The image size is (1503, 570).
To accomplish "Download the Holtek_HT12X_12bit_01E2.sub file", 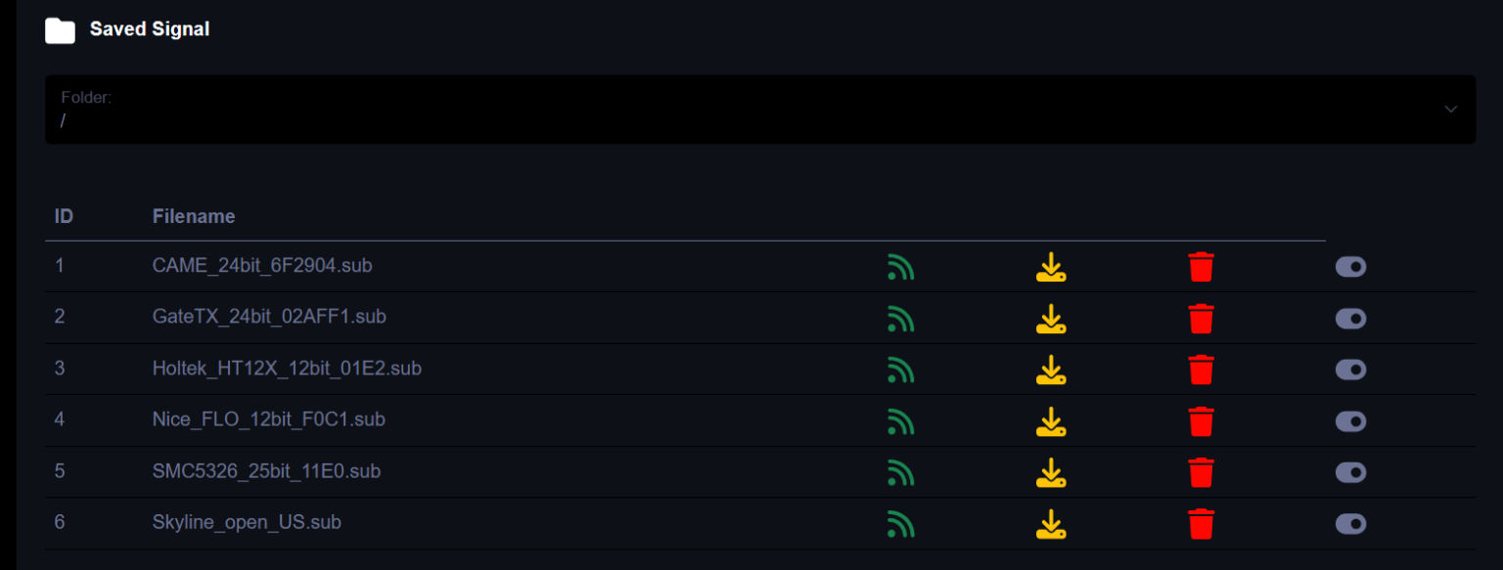I will pyautogui.click(x=1051, y=370).
